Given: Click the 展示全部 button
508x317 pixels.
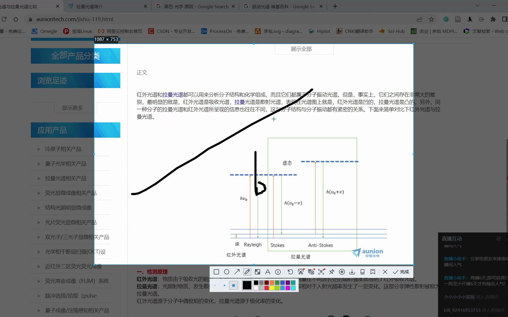Looking at the screenshot, I should (304, 49).
